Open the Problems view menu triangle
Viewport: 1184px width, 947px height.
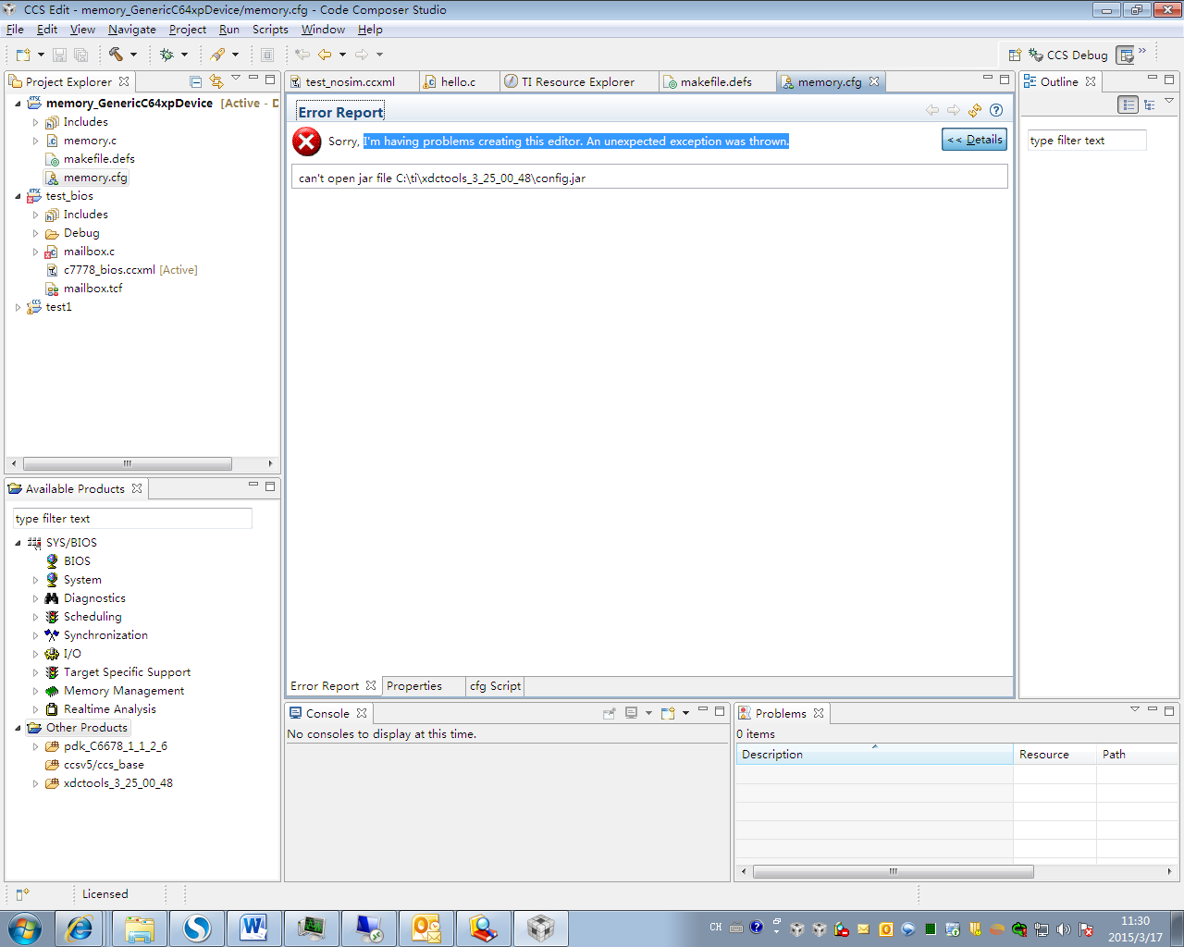(1134, 709)
